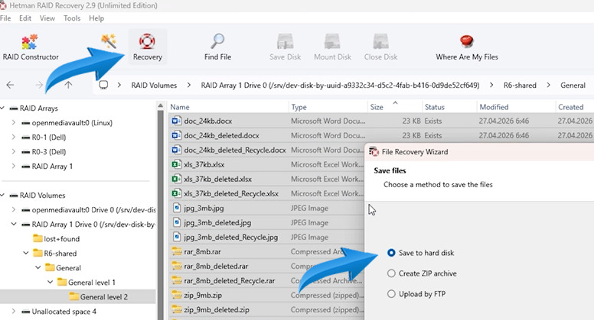Collapse the RAID Volumes section
The width and height of the screenshot is (594, 320).
click(2, 195)
